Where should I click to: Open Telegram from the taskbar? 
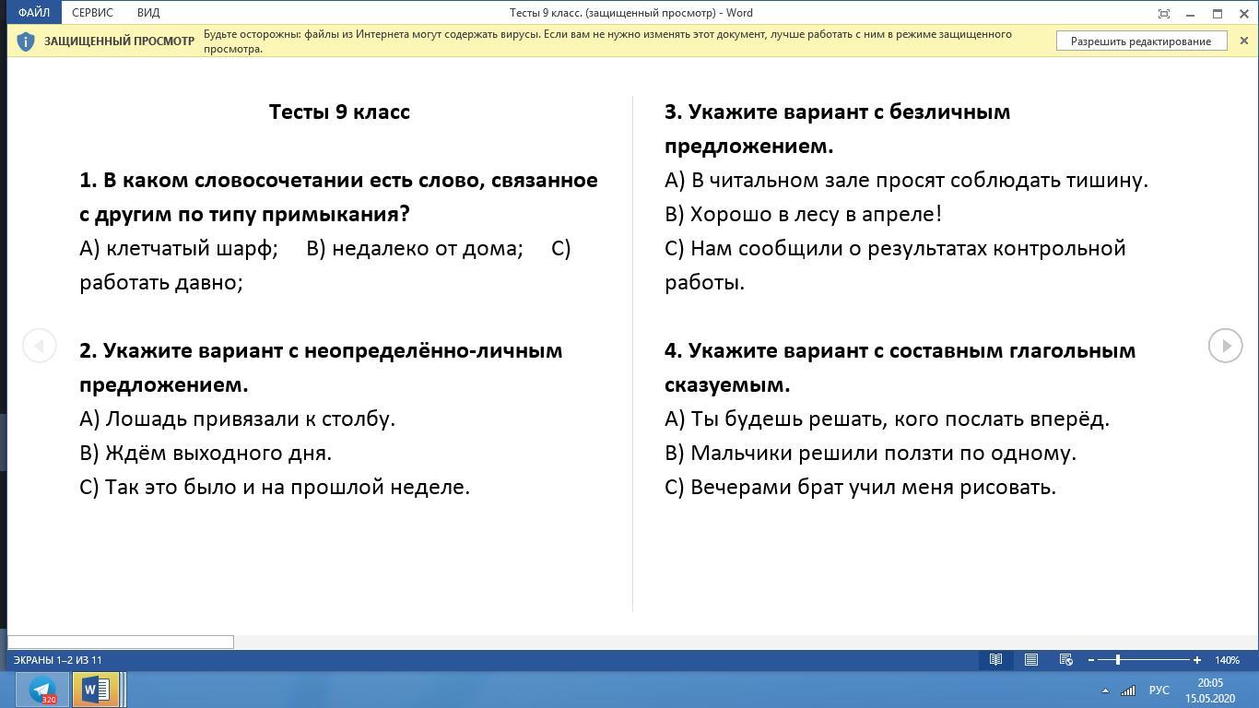[41, 690]
